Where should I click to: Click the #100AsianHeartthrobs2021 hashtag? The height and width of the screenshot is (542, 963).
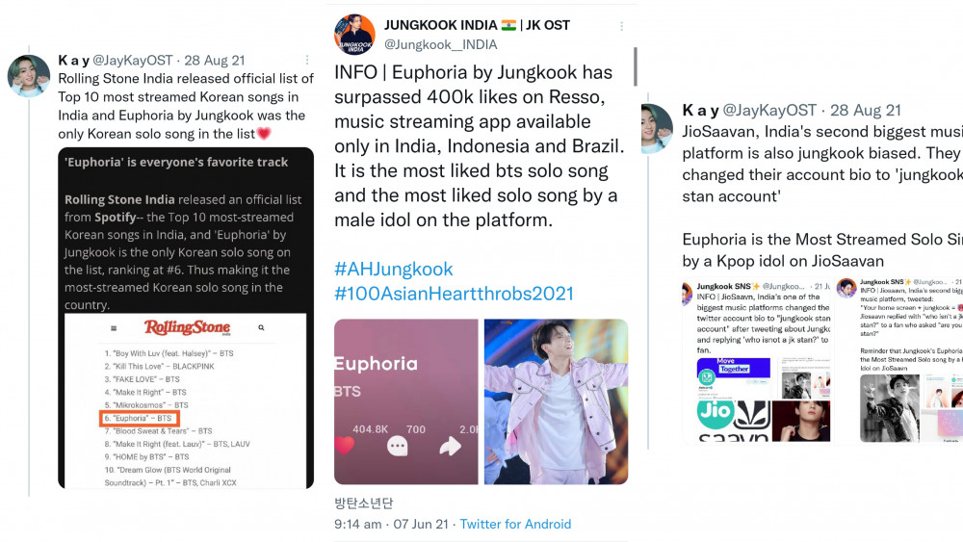pos(454,294)
